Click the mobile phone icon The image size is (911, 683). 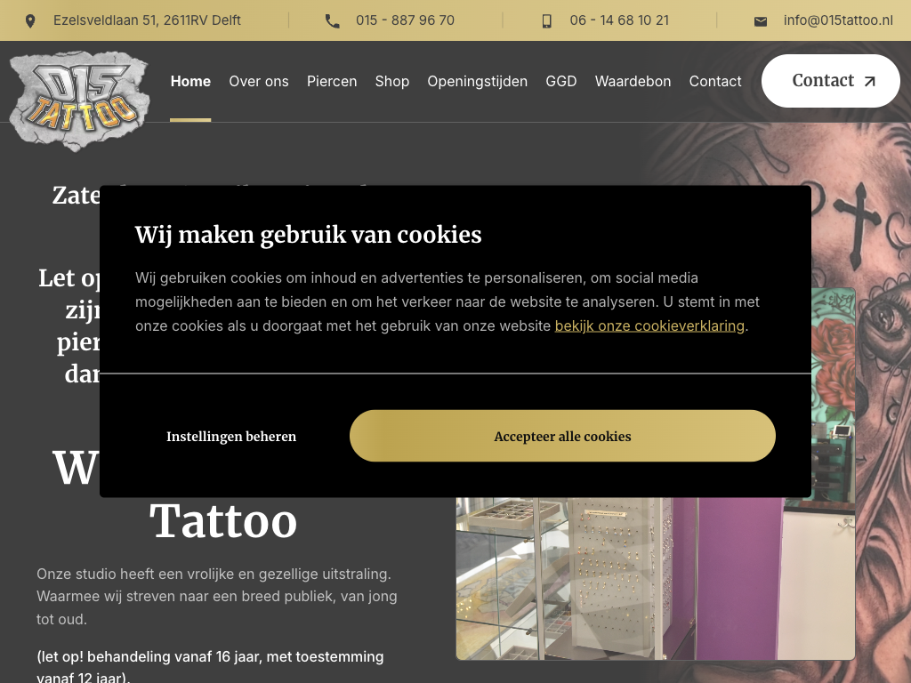tap(547, 21)
